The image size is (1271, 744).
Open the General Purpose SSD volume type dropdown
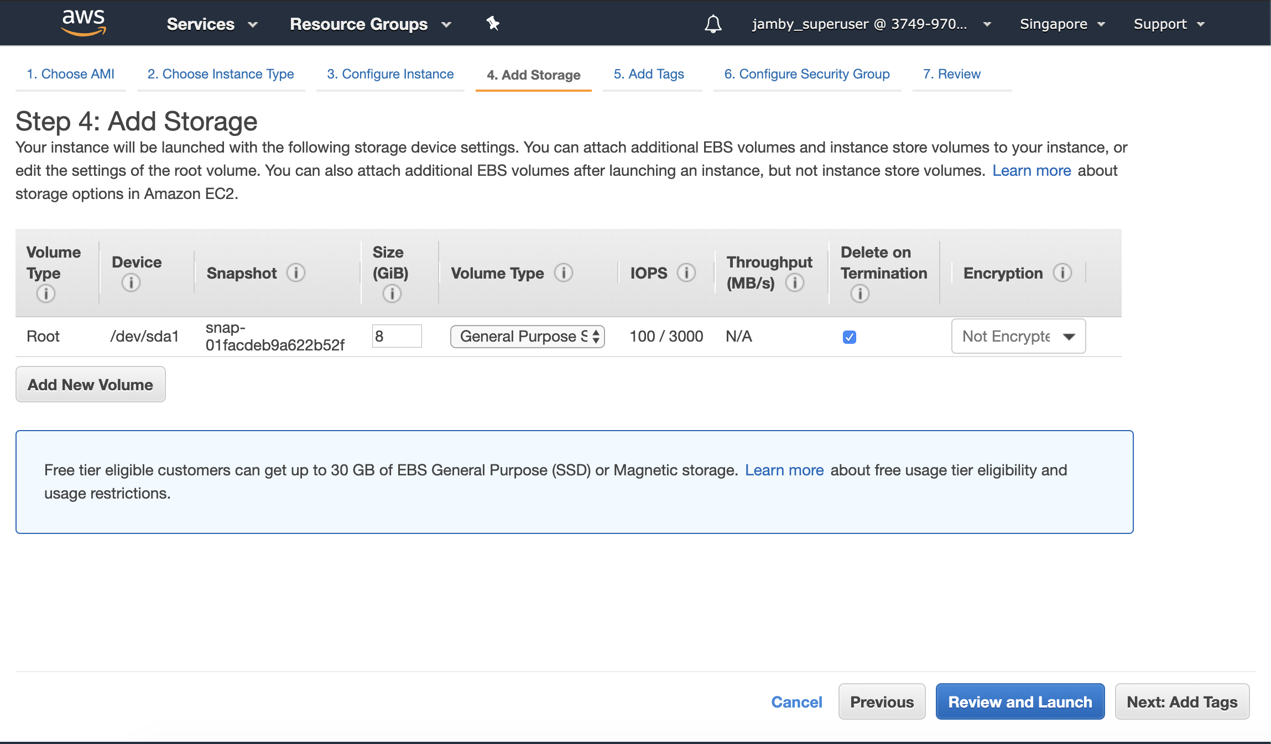pyautogui.click(x=528, y=336)
